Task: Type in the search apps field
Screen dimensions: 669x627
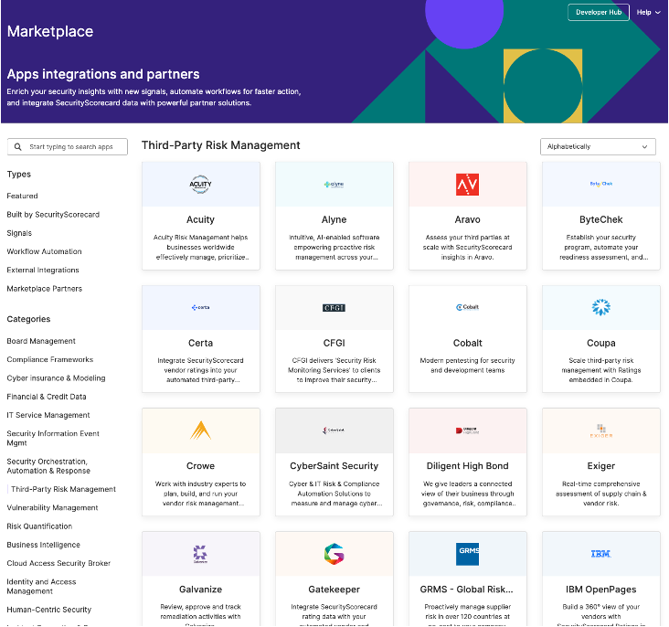Action: pos(71,146)
